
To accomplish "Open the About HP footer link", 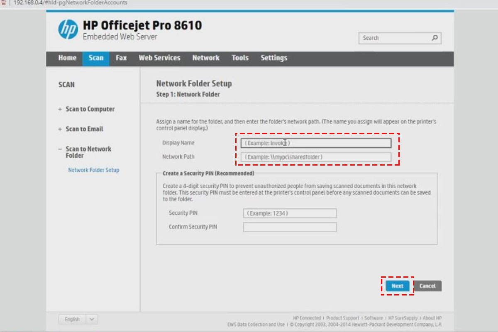I will click(x=432, y=318).
